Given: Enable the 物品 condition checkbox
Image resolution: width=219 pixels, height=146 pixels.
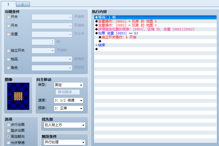Looking at the screenshot, I should [8, 59].
